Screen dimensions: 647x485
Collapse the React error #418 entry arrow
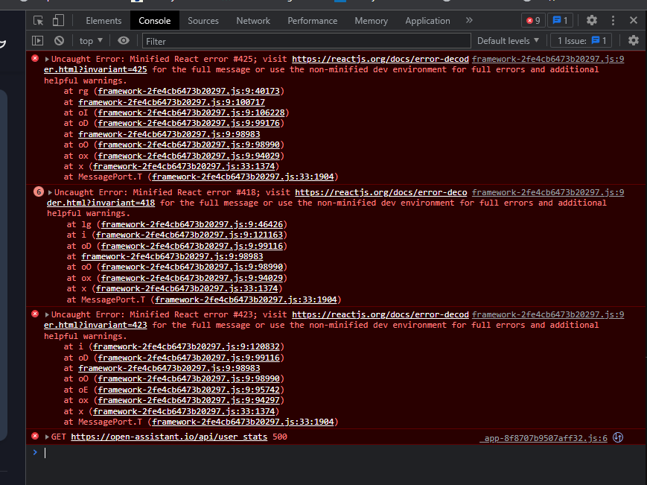[x=50, y=192]
